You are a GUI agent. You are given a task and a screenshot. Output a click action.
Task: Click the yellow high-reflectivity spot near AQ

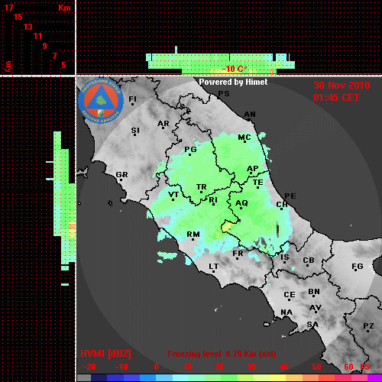(x=225, y=227)
